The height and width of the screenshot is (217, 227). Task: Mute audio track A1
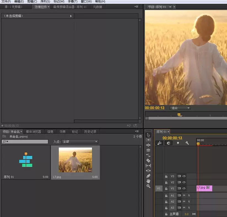click(184, 196)
